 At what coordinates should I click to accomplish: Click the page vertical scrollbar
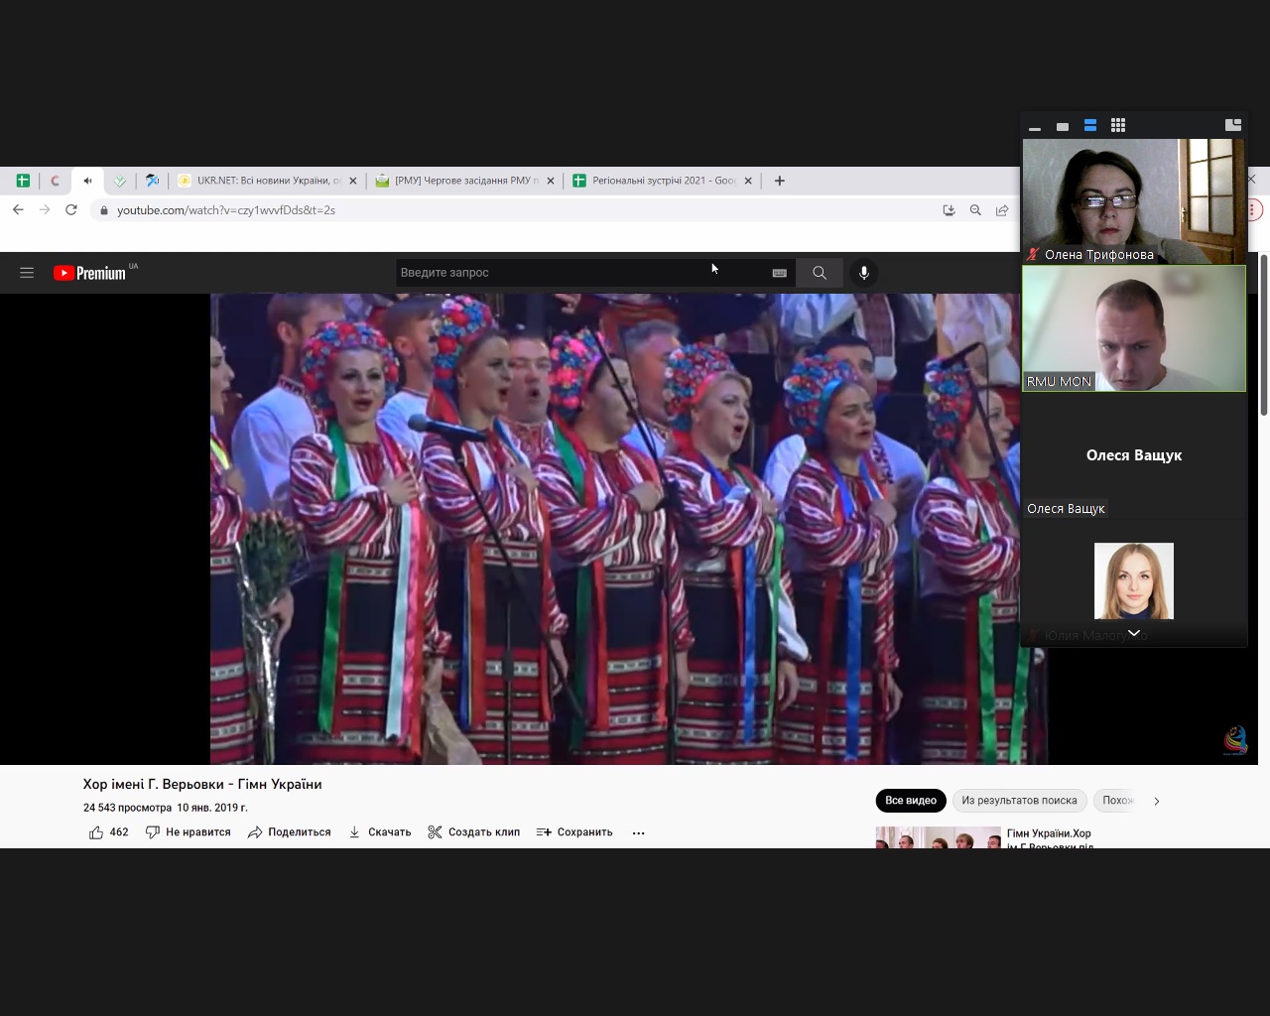click(1263, 337)
